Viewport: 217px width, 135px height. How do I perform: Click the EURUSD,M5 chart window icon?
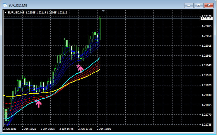point(5,5)
